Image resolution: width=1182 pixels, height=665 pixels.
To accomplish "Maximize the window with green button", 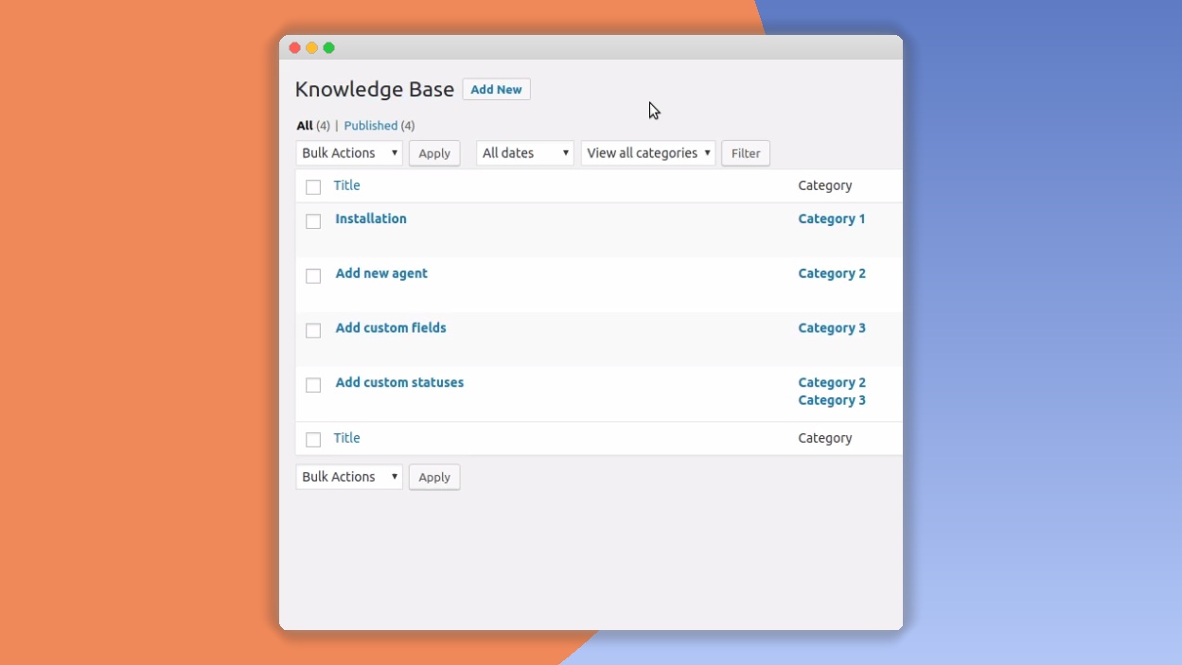I will [328, 48].
